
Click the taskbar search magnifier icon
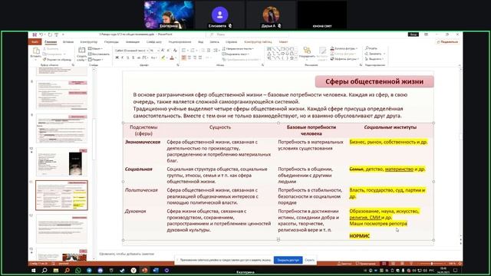click(x=44, y=271)
